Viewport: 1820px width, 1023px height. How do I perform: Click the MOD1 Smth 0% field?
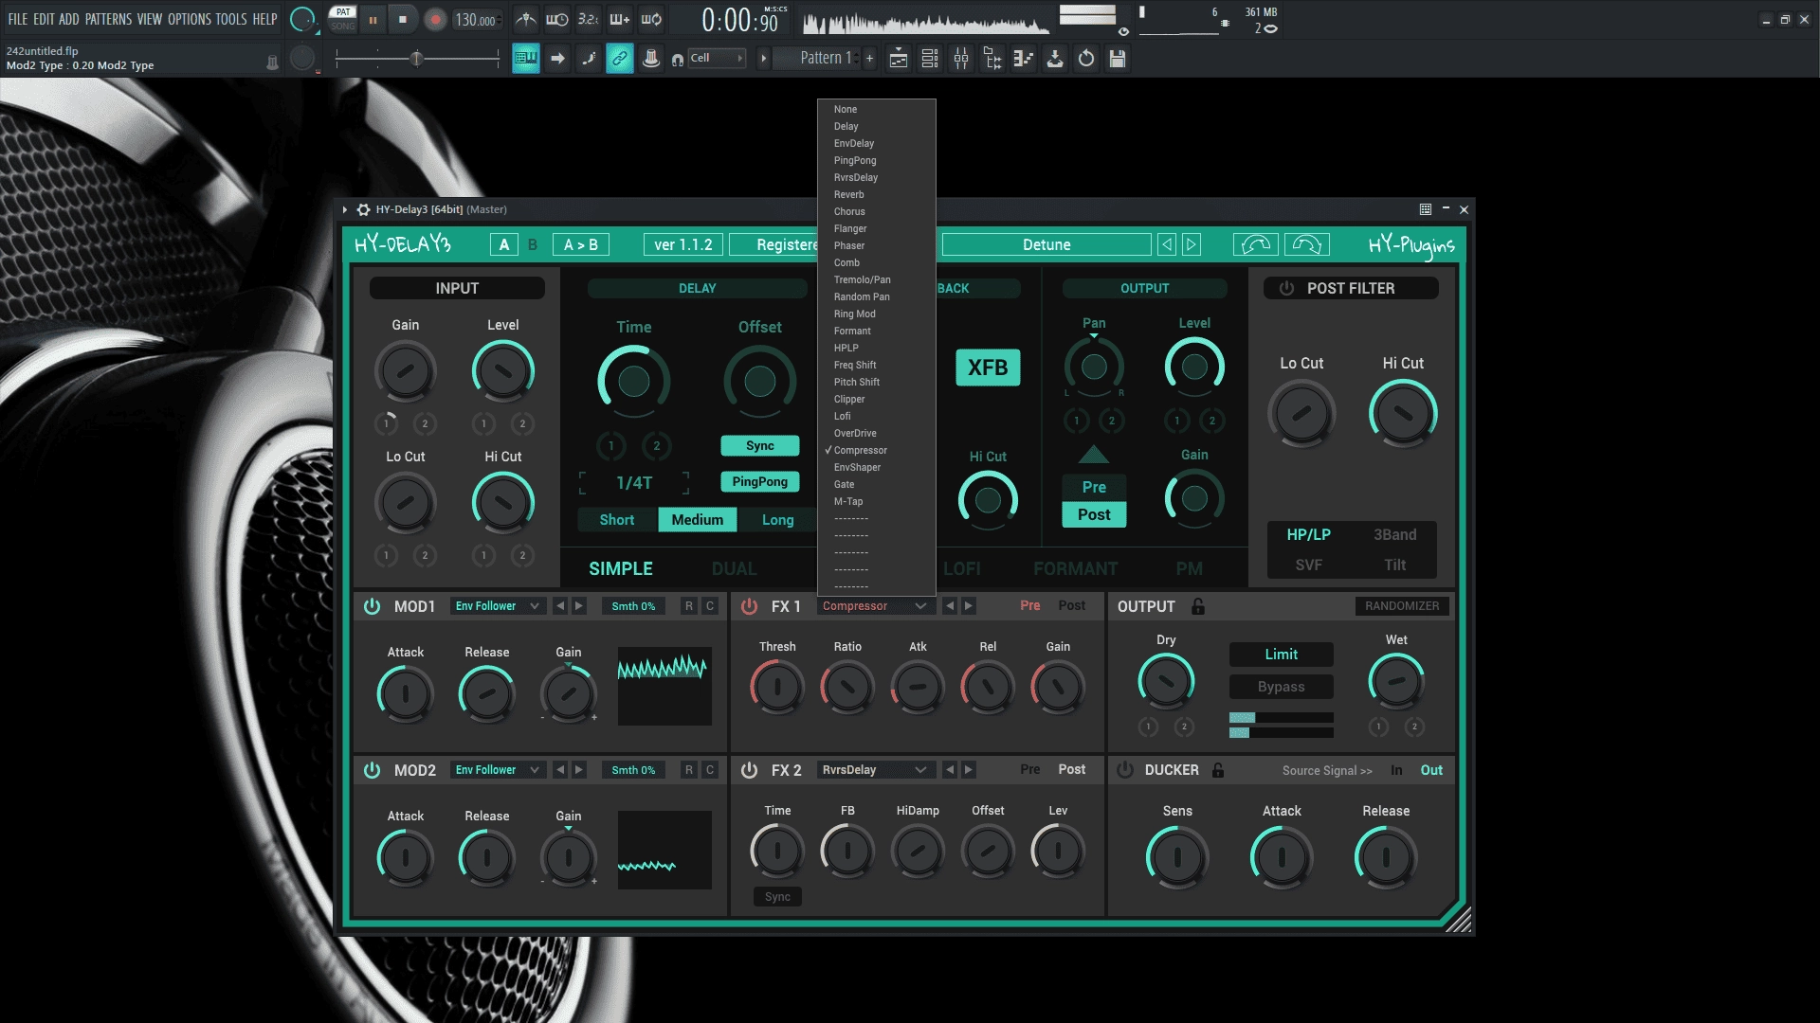click(x=633, y=606)
